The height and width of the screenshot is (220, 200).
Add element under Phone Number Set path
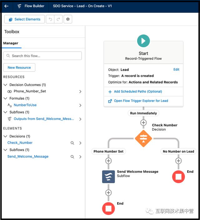[108, 161]
